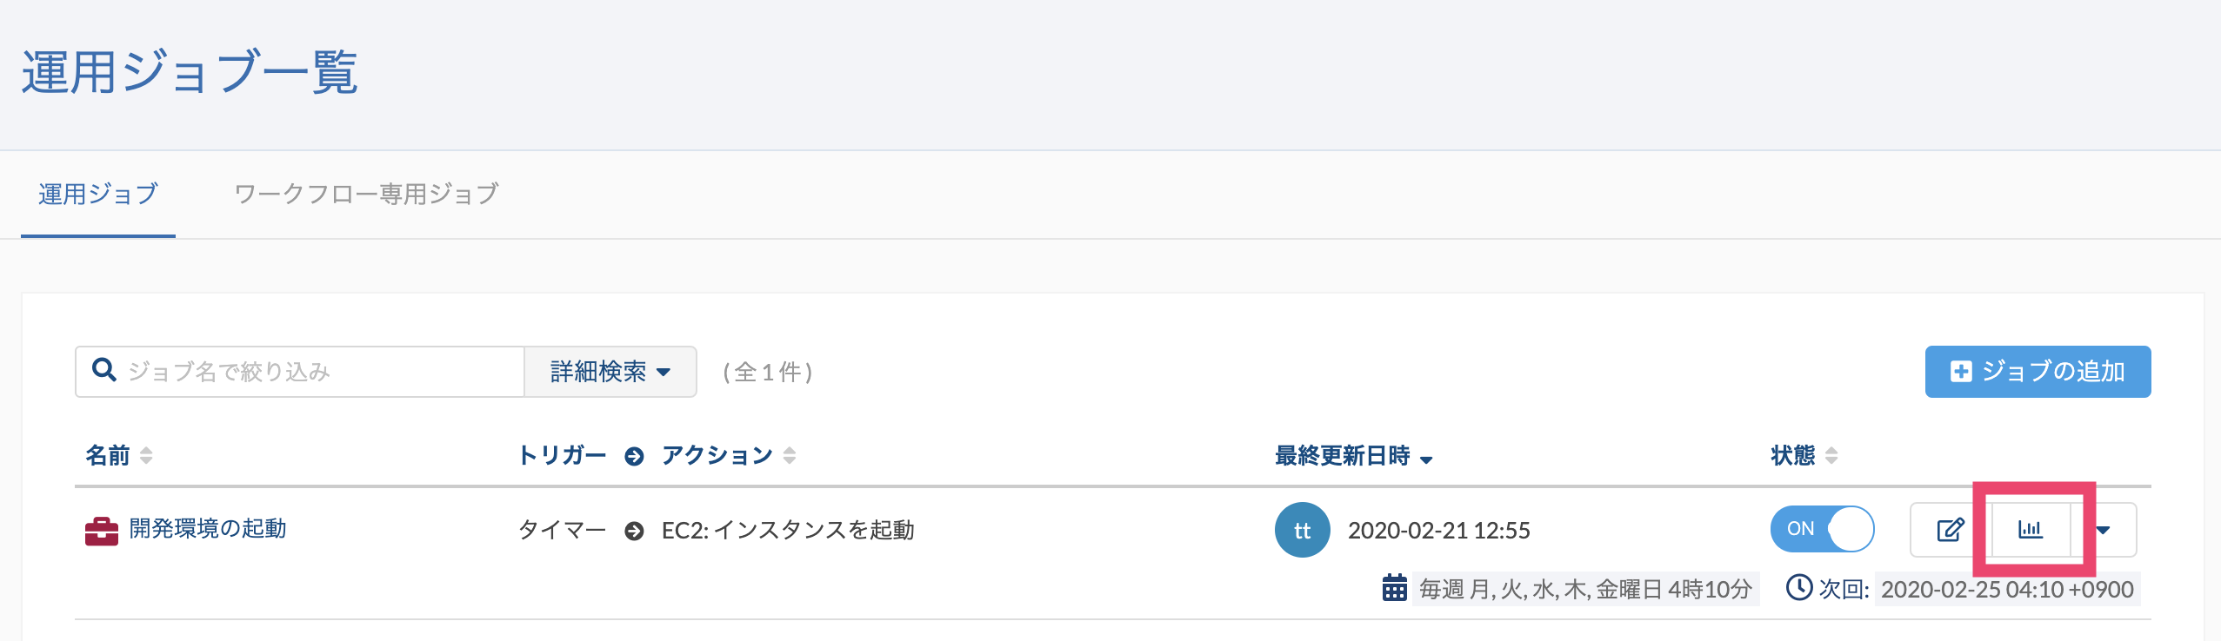
Task: Sort by 名前 column arrows
Action: click(x=146, y=455)
